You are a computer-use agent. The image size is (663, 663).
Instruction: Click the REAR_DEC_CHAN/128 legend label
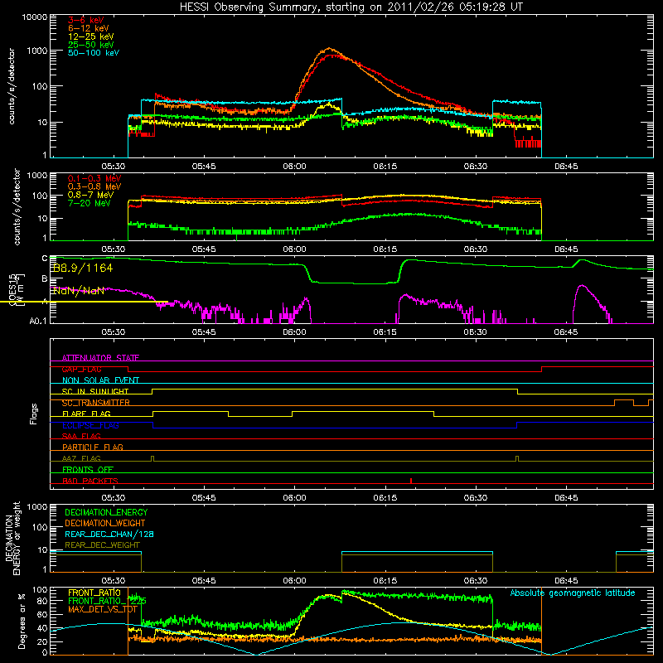pos(109,534)
